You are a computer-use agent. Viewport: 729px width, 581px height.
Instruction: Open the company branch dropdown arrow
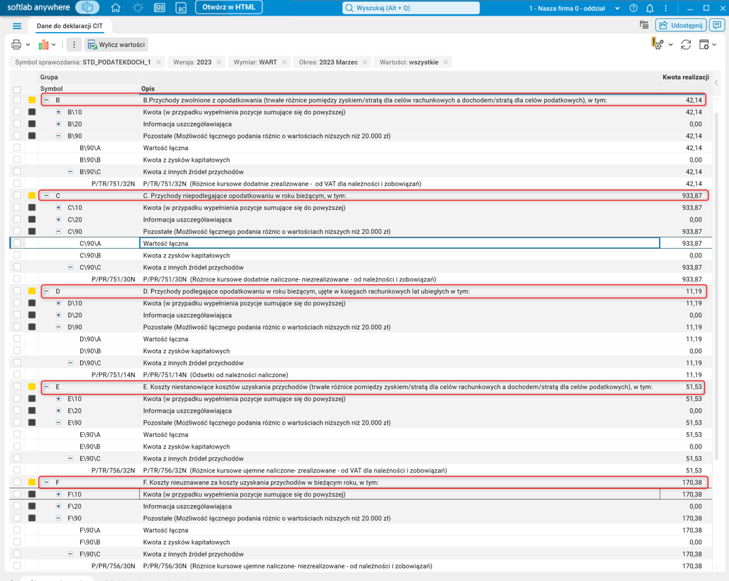617,8
